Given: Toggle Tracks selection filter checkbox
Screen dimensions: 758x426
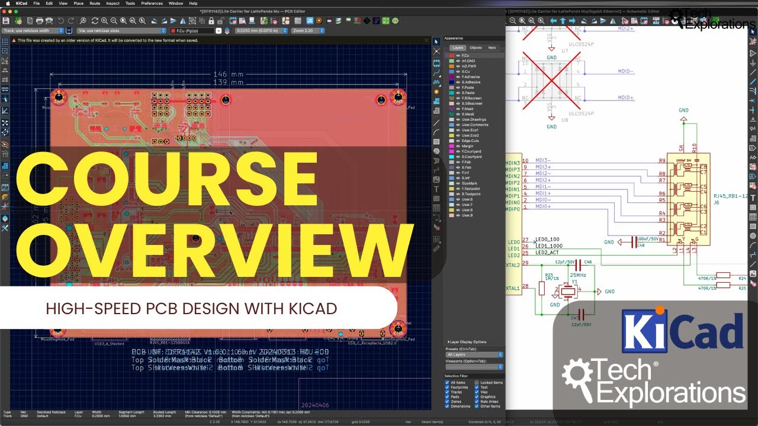Looking at the screenshot, I should click(447, 392).
